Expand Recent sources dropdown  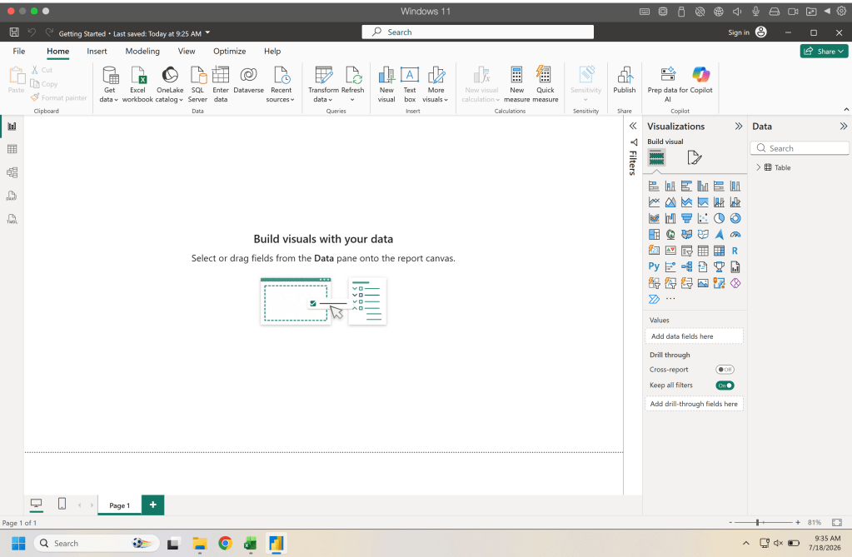click(281, 84)
